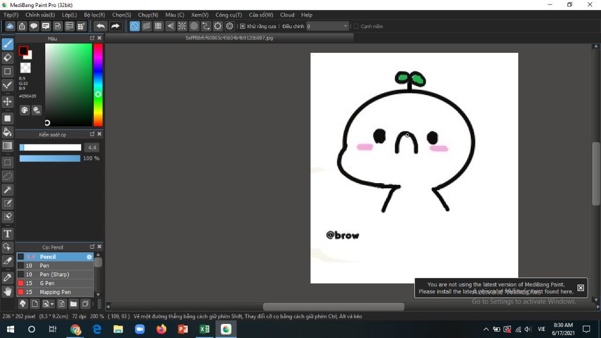601x338 pixels.
Task: Select the Mapping Pen brush
Action: click(x=55, y=292)
